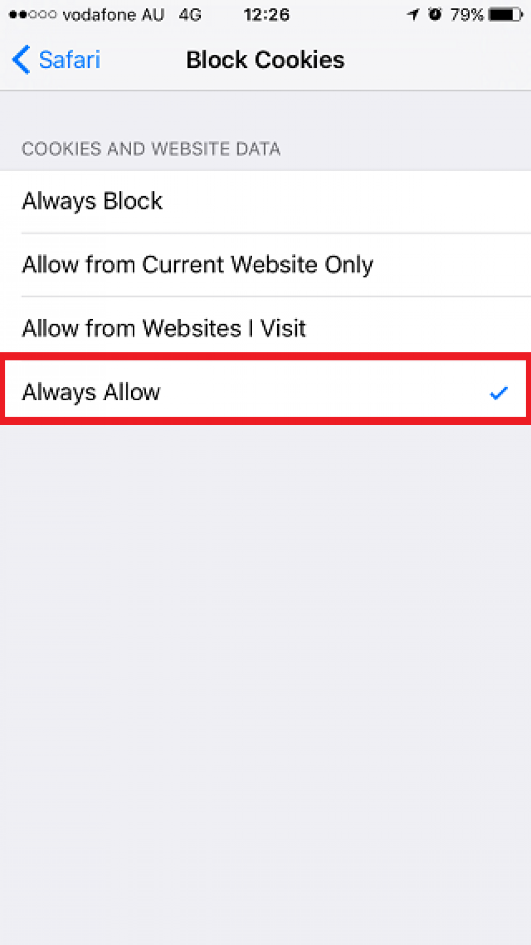Tap the blue back chevron arrow
Screen dimensions: 531x945
click(21, 60)
